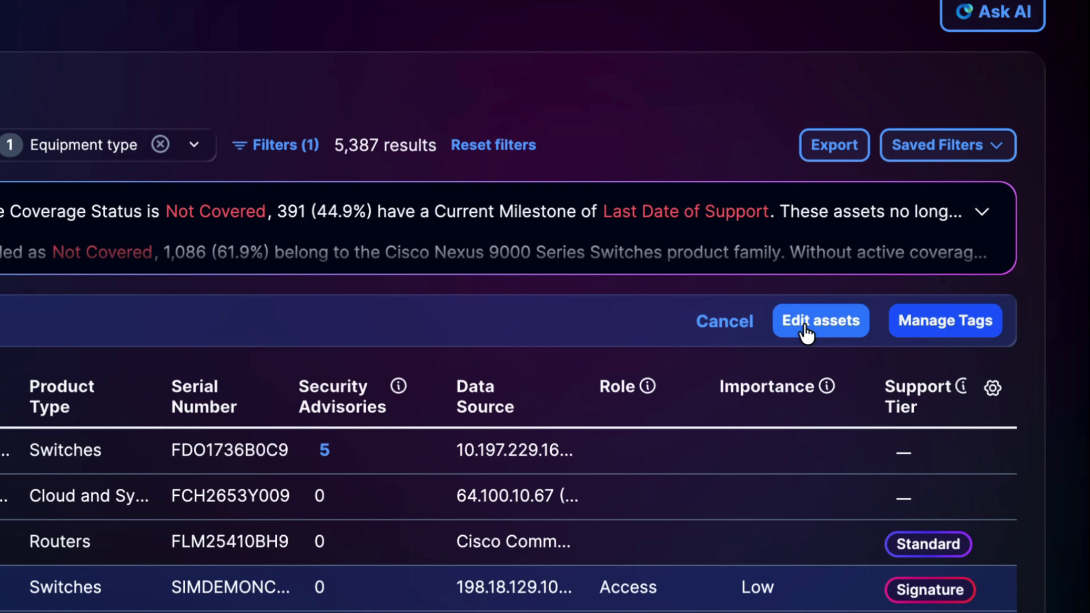1090x613 pixels.
Task: Select the SIMDEMONC... switch row
Action: pos(508,588)
